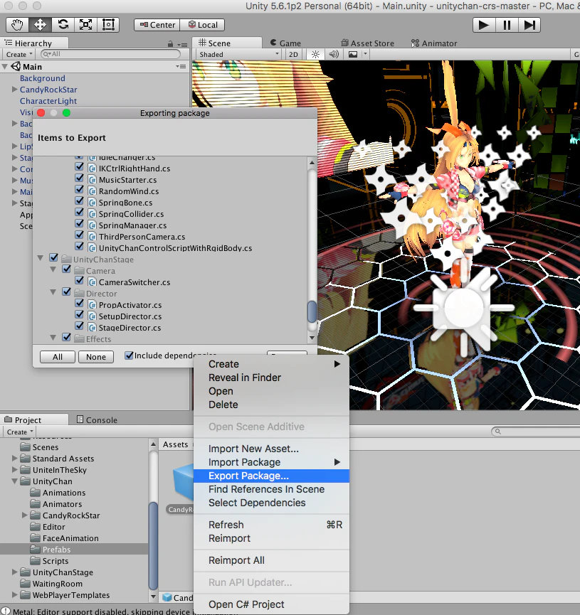580x615 pixels.
Task: Toggle scene audio speaker icon
Action: (x=334, y=54)
